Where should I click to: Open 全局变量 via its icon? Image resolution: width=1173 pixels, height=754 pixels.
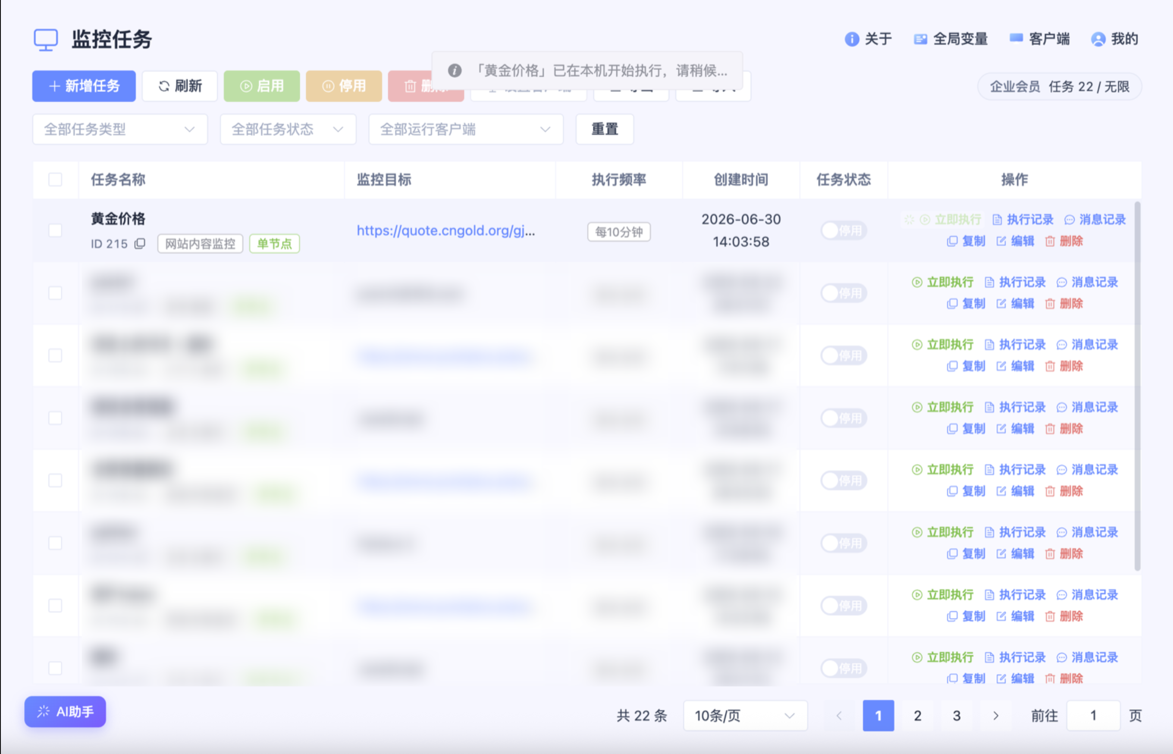click(920, 39)
